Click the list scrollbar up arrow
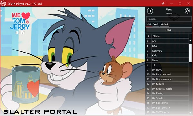 [x=190, y=40]
